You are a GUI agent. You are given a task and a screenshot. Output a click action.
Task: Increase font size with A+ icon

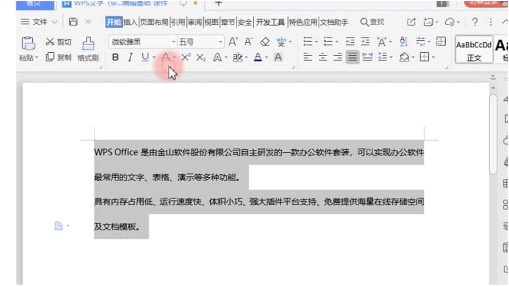point(233,42)
